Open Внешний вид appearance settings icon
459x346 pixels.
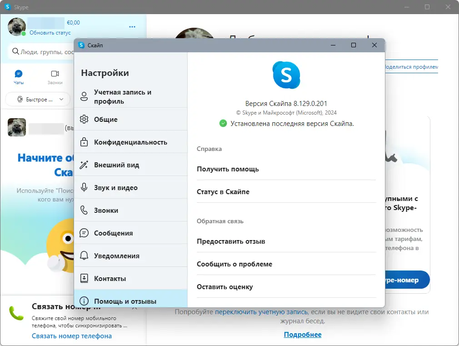(x=84, y=165)
